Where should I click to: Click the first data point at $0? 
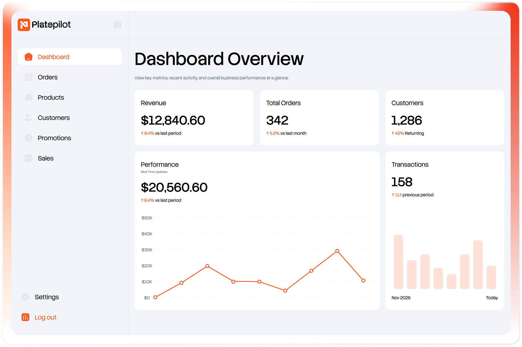tap(155, 297)
